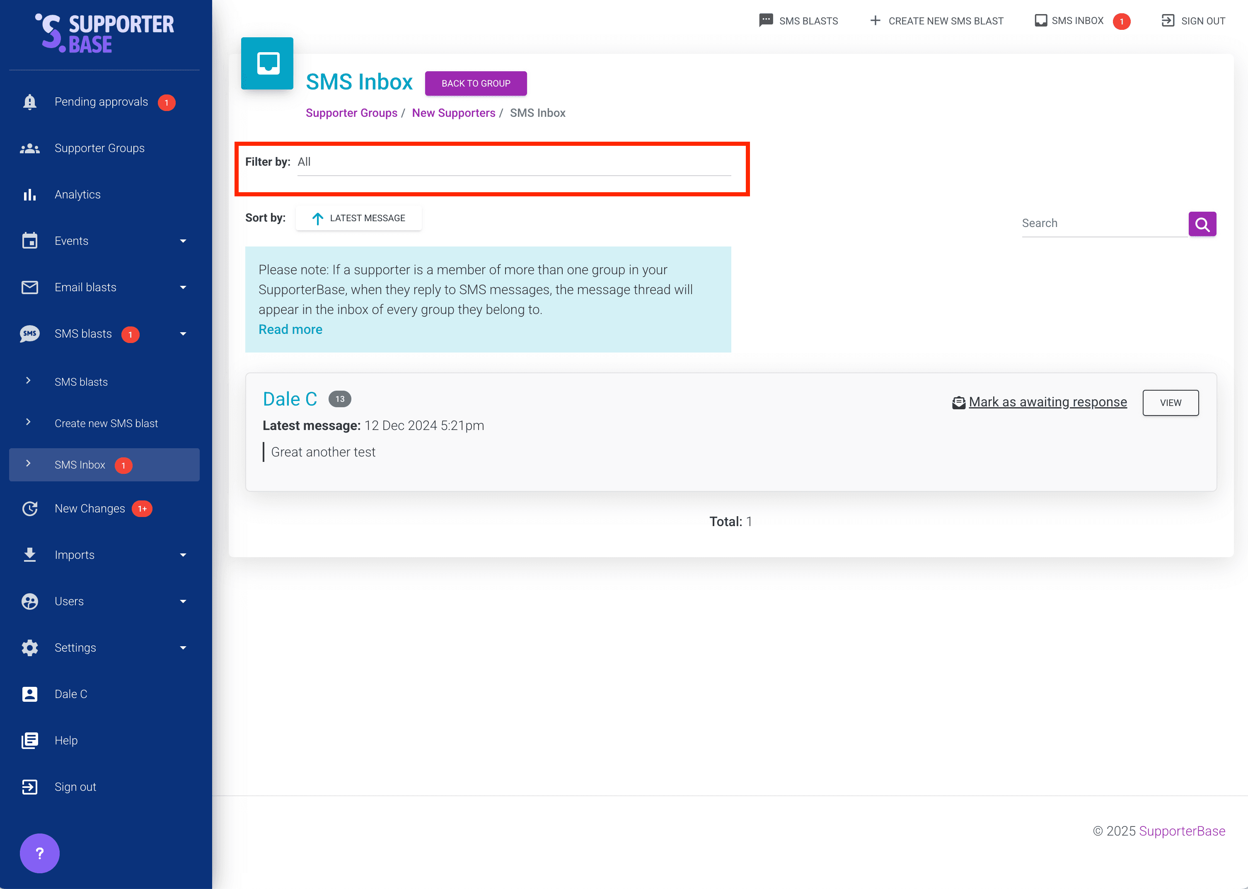1248x889 pixels.
Task: Click the New Changes refresh icon
Action: point(29,509)
